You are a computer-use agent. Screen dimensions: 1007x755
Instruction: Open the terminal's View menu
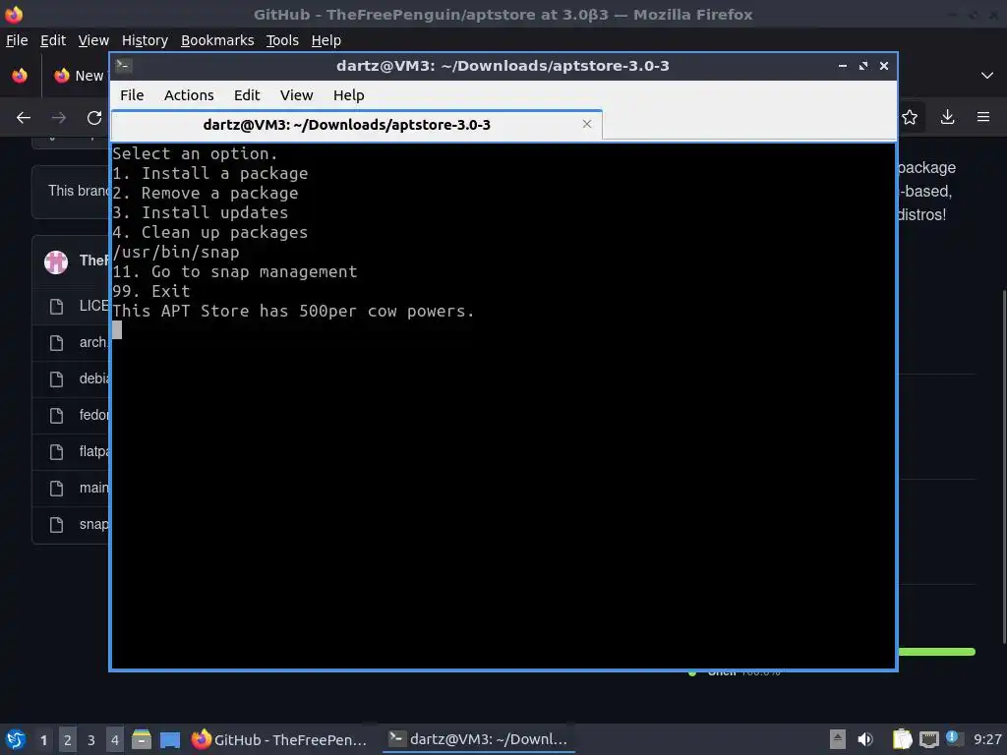click(296, 95)
